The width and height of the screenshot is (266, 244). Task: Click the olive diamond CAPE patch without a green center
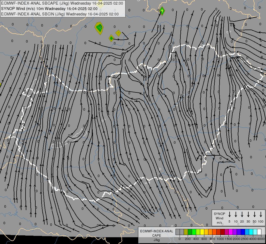(118, 33)
